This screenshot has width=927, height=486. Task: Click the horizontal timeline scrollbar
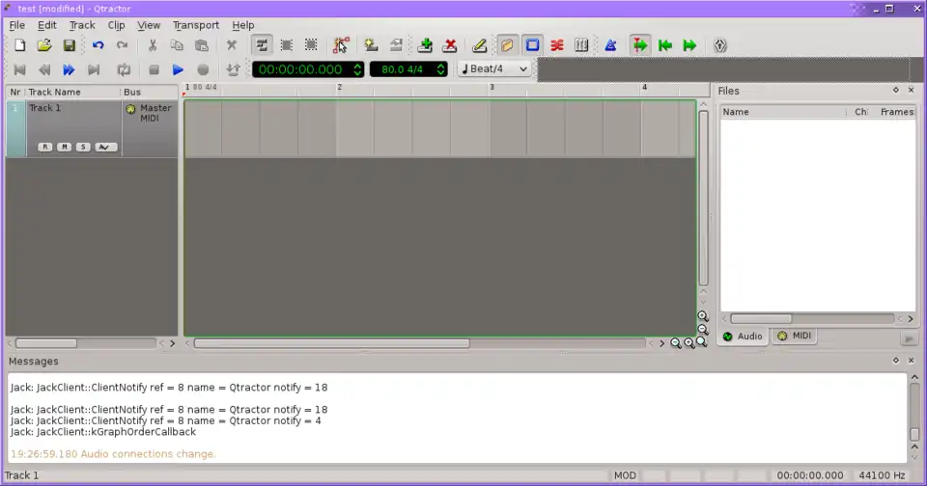[331, 343]
